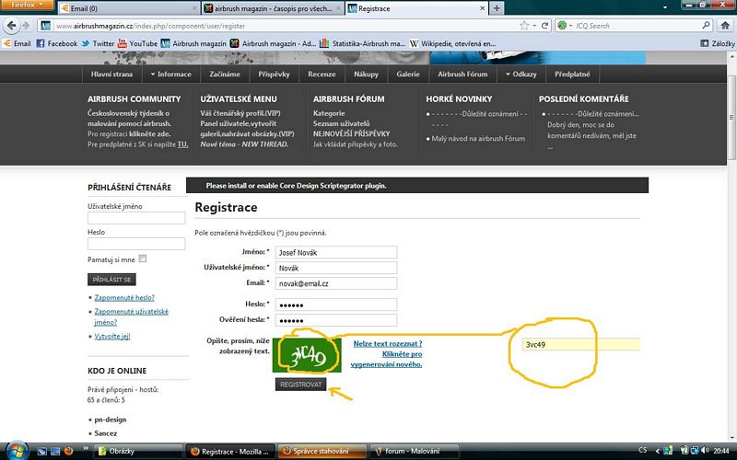Expand the Odkazy menu dropdown

(x=521, y=75)
